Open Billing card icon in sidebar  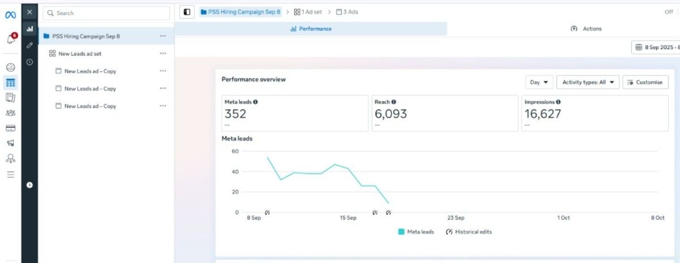tap(10, 128)
